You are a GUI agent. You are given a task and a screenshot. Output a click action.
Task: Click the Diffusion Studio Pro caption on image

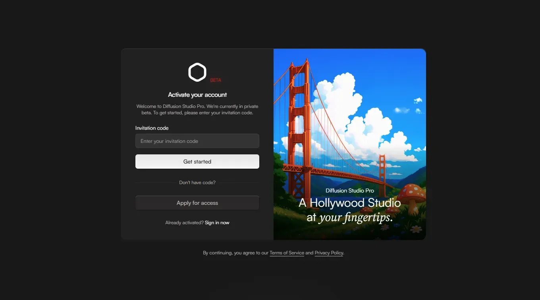[349, 190]
